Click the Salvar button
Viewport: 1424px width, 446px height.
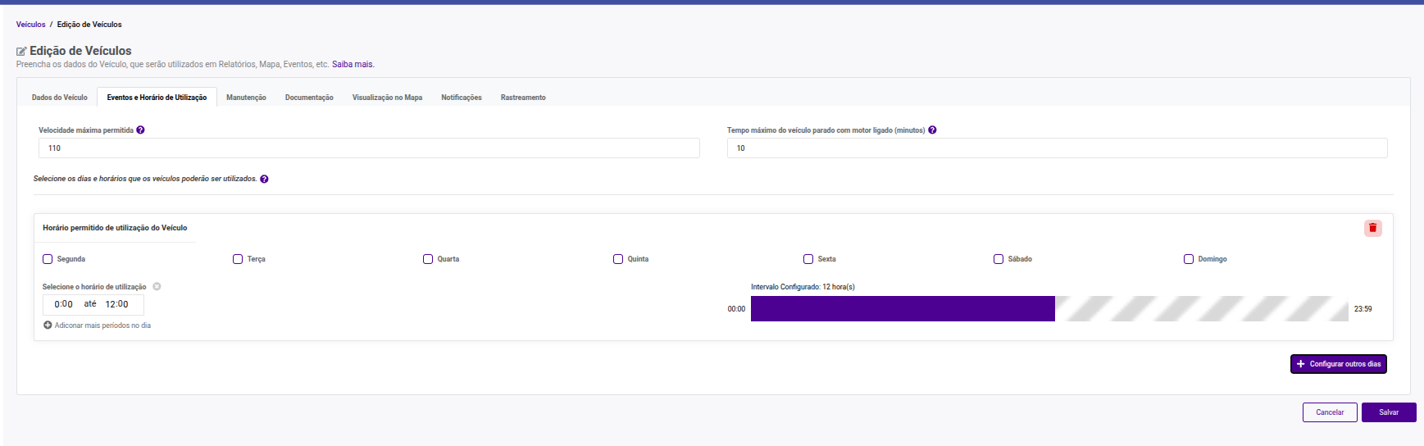click(1389, 412)
